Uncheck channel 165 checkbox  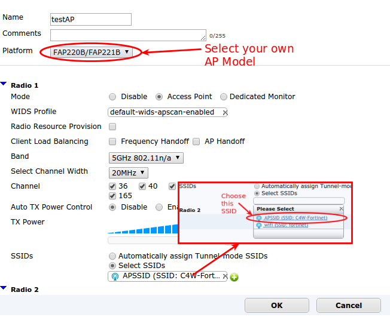(x=112, y=196)
